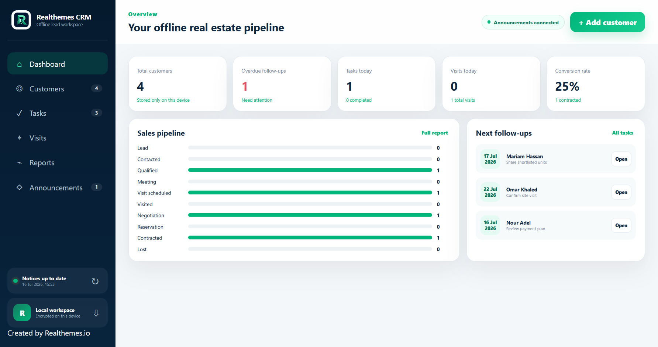Navigate to the Visits page

(58, 138)
